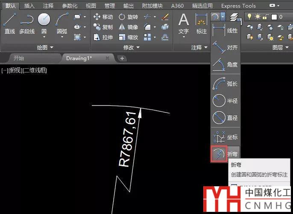
Task: Choose 直径 (Diameter) dimension from the list
Action: click(x=226, y=118)
